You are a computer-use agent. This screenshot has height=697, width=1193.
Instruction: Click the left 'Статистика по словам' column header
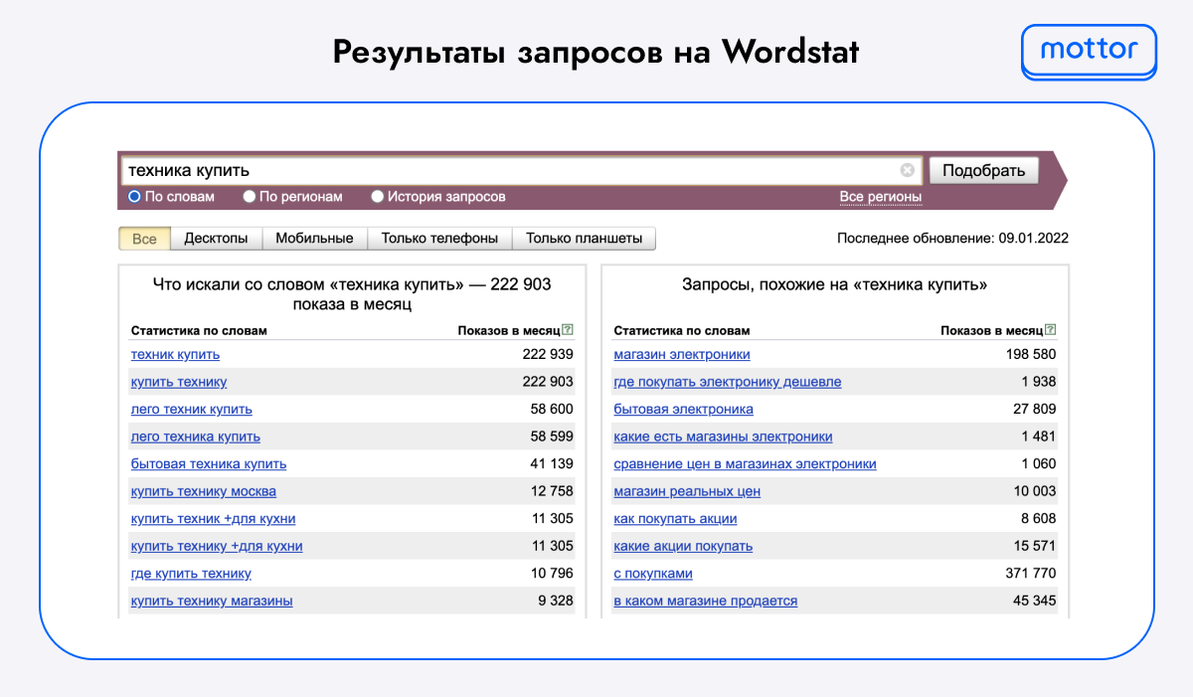coord(199,331)
